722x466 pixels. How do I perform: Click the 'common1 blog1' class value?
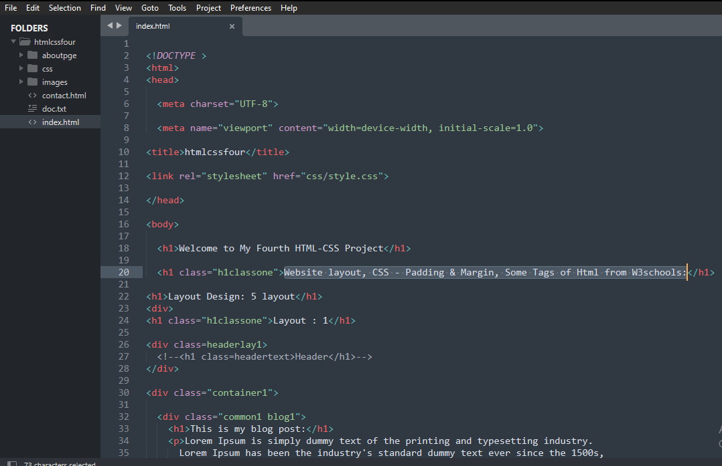pyautogui.click(x=259, y=417)
